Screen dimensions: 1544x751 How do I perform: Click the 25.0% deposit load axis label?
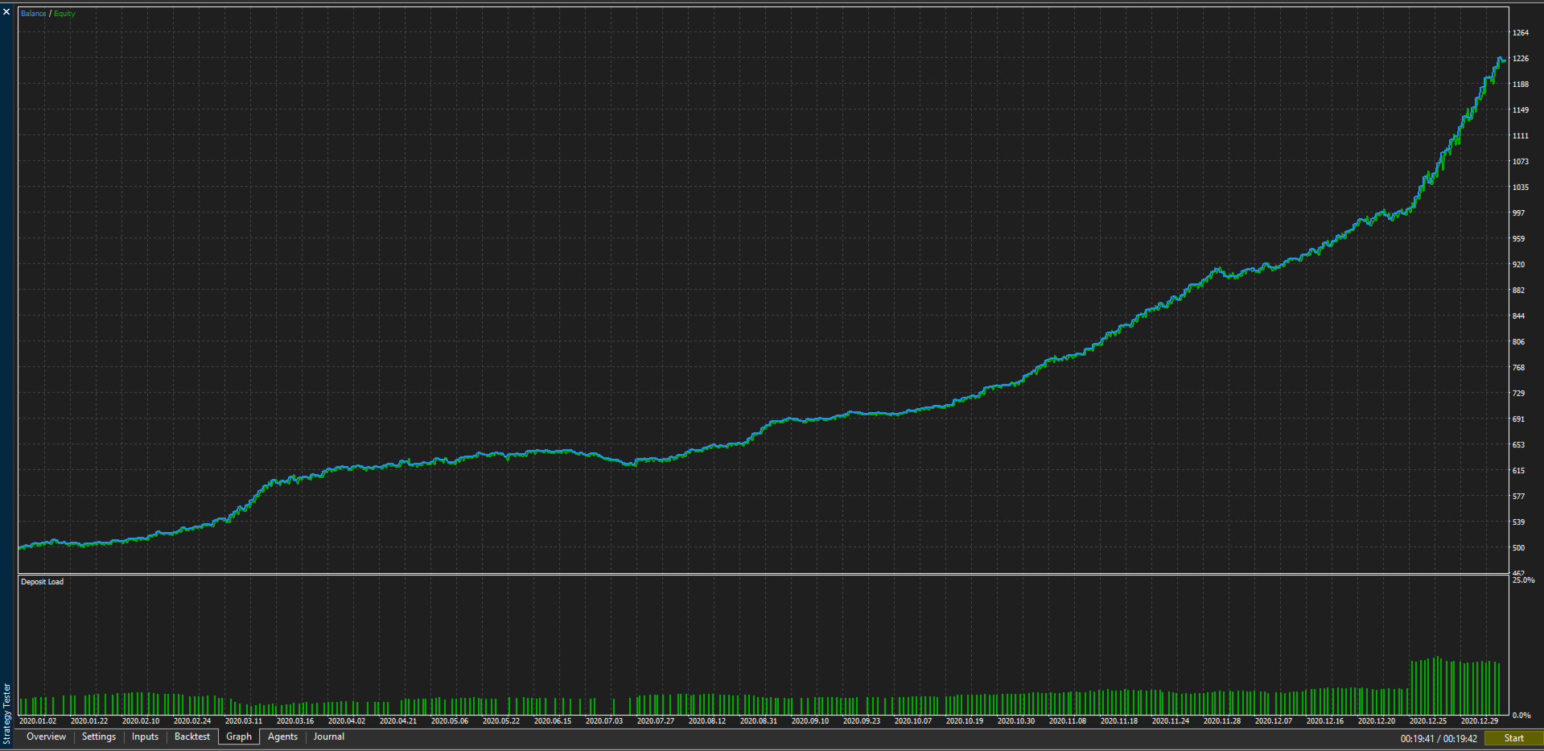coord(1523,580)
